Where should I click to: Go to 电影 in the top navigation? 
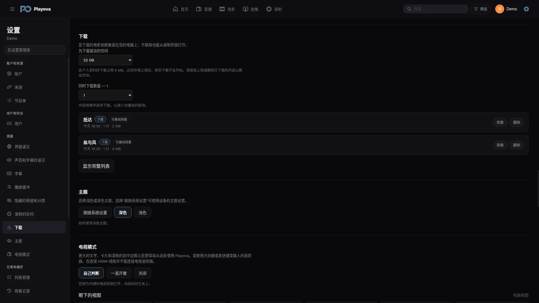227,9
